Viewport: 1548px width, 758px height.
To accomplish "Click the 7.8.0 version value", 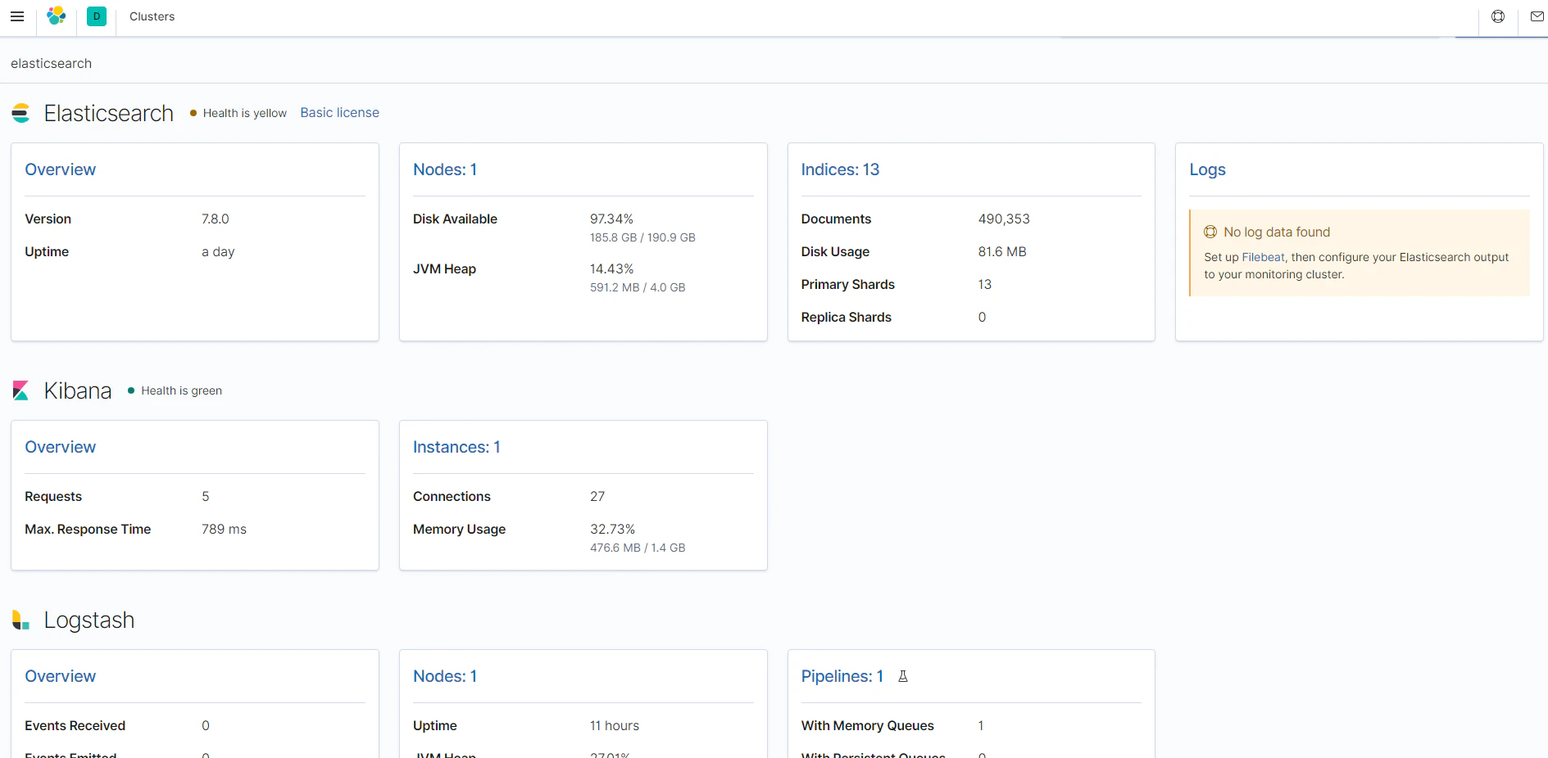I will (216, 219).
